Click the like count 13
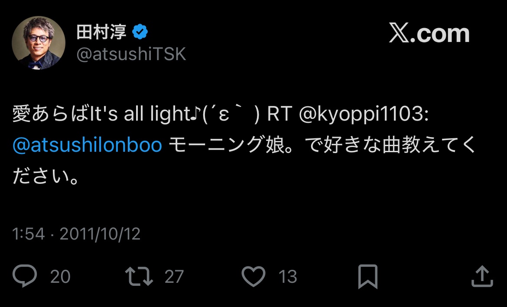This screenshot has width=507, height=307. point(288,277)
